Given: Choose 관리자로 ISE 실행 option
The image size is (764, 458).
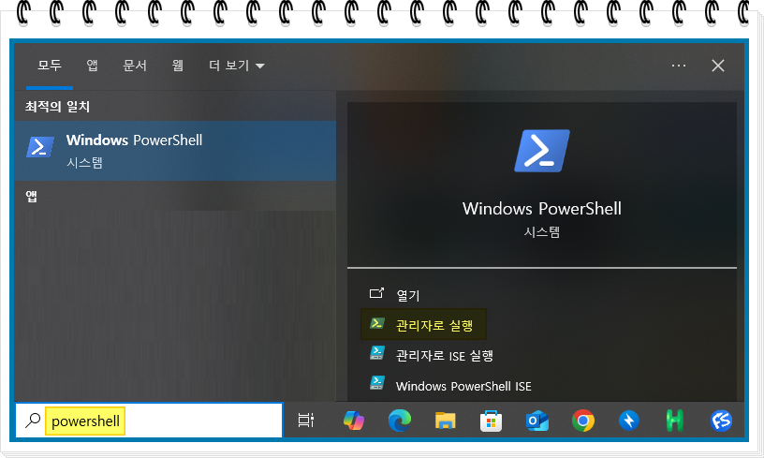Looking at the screenshot, I should [445, 356].
